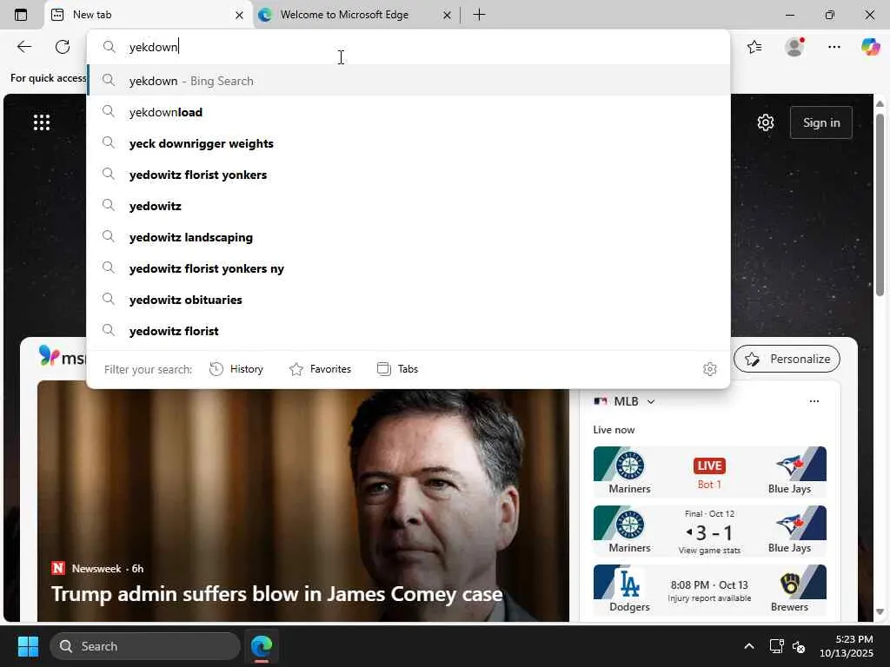Expand the MLB league dropdown
Image resolution: width=890 pixels, height=667 pixels.
651,401
